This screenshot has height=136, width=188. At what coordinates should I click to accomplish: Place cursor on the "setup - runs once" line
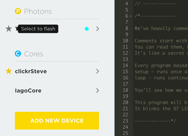click(161, 72)
